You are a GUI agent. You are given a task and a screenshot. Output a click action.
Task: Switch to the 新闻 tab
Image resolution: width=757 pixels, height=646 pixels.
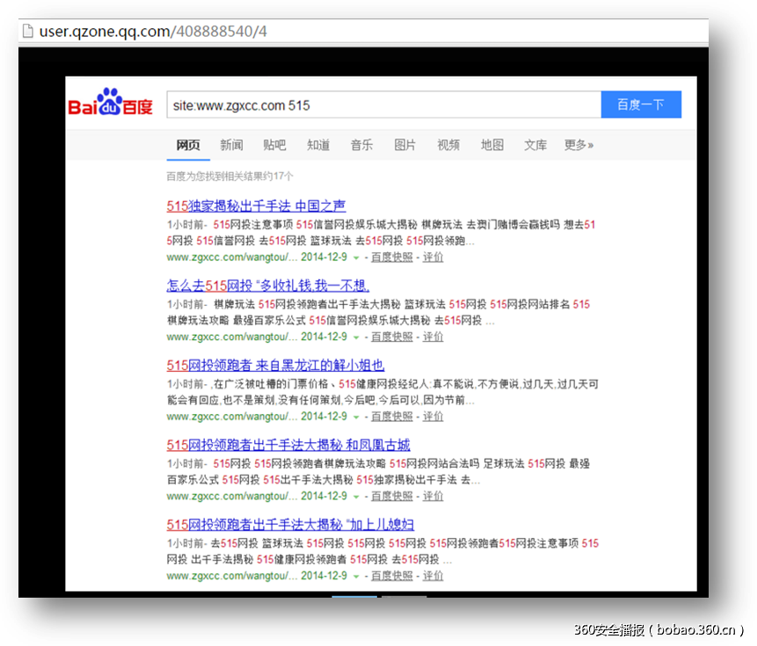click(230, 145)
